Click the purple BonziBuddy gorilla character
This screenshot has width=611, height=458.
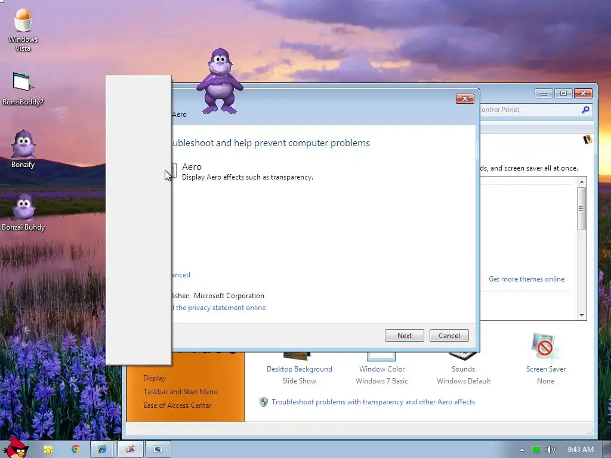(x=220, y=81)
